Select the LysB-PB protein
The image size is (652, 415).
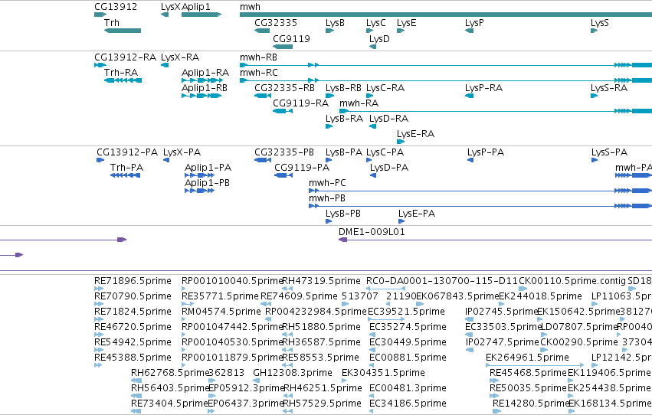(329, 221)
